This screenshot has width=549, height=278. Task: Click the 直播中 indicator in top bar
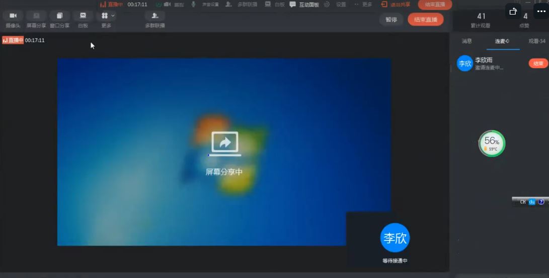tap(111, 5)
